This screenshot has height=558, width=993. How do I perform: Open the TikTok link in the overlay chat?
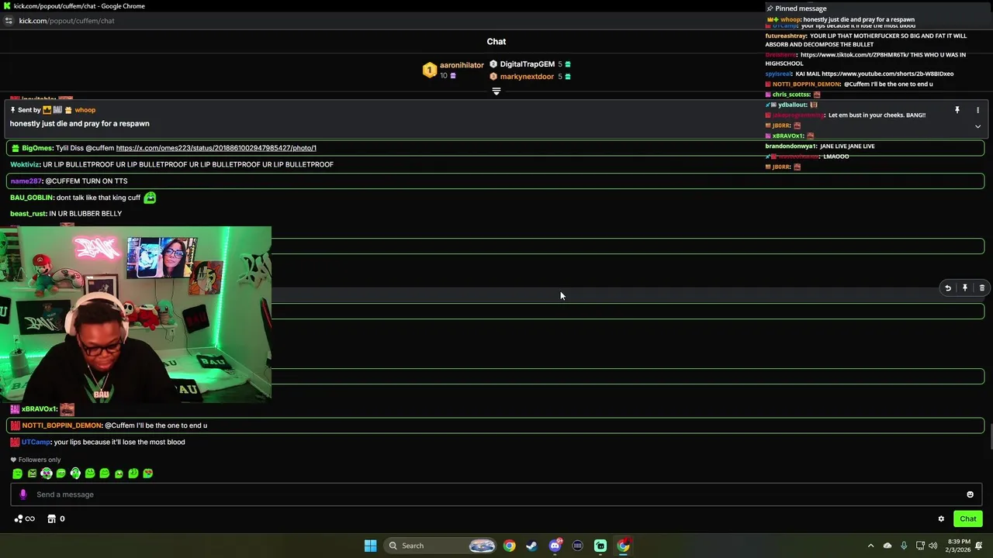(856, 55)
